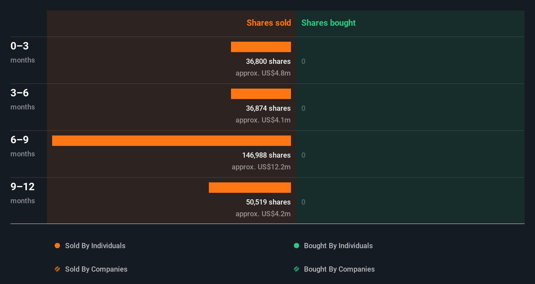Click the approx. US$4.1m amount
Screen dimensions: 535x284
pyautogui.click(x=263, y=120)
